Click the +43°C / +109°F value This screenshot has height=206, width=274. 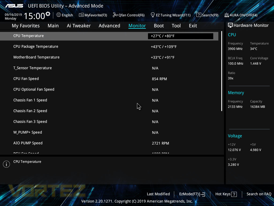[164, 47]
